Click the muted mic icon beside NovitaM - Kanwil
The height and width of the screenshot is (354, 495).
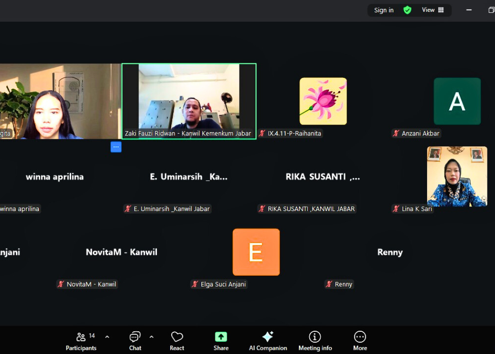(61, 284)
